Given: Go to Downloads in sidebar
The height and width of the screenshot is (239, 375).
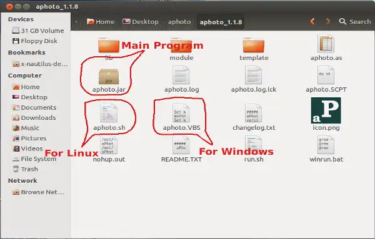Looking at the screenshot, I should click(x=34, y=117).
